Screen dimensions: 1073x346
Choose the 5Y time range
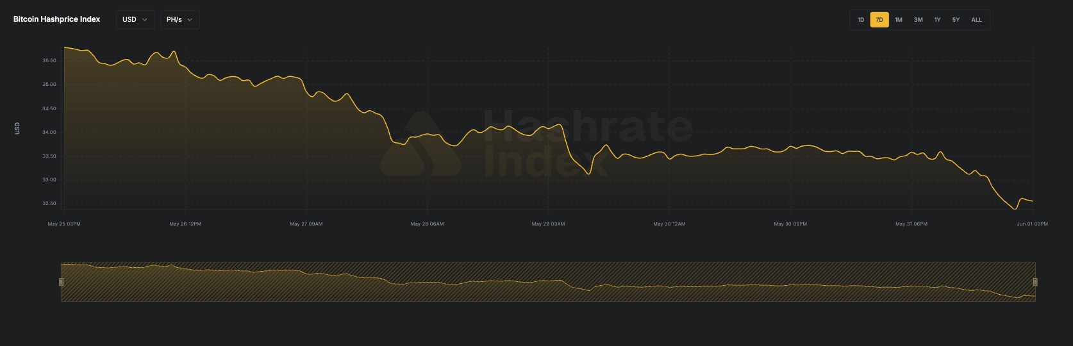[x=956, y=20]
